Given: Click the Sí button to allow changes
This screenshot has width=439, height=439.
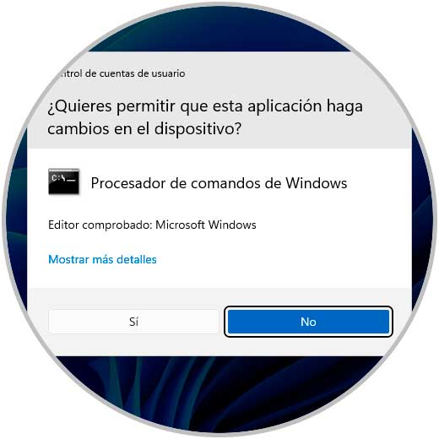Looking at the screenshot, I should point(133,322).
